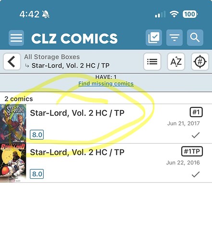
Task: Tap the silenced bell status icon
Action: 46,14
